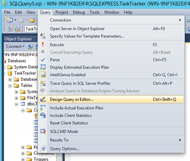Collapse the Tables folder node

[x=10, y=86]
